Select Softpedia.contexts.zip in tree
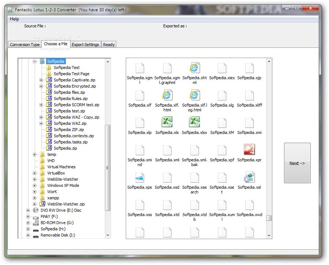 (x=73, y=136)
